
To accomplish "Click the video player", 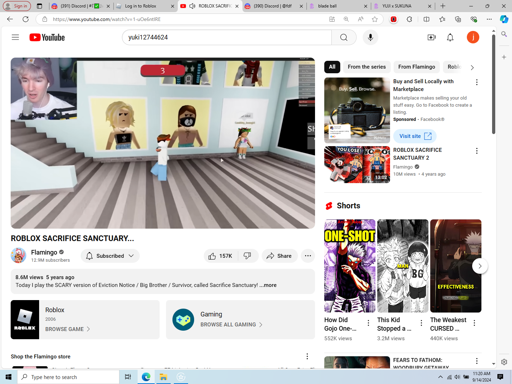I will 163,143.
